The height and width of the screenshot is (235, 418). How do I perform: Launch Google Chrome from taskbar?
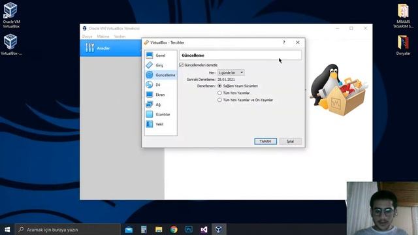click(174, 229)
